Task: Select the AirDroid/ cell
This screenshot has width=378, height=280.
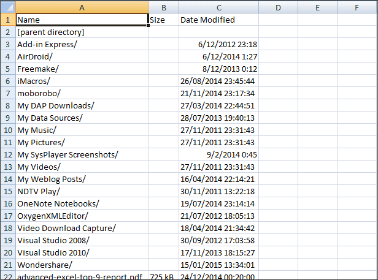Action: pos(82,56)
